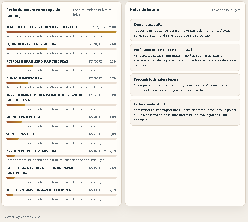The image size is (248, 222).
Task: Click the value R$ 150,00 mi · 2,6%
Action: click(x=103, y=168)
